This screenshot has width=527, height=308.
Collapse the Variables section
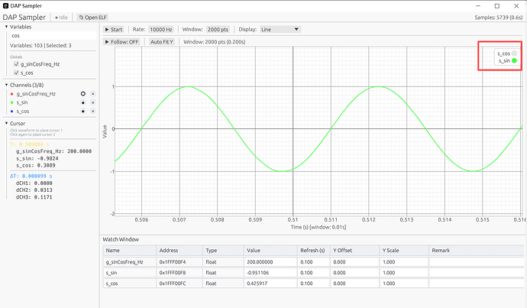[6, 27]
